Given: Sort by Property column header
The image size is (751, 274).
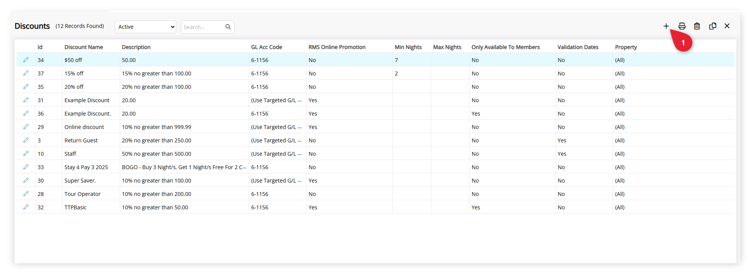Looking at the screenshot, I should (x=626, y=47).
